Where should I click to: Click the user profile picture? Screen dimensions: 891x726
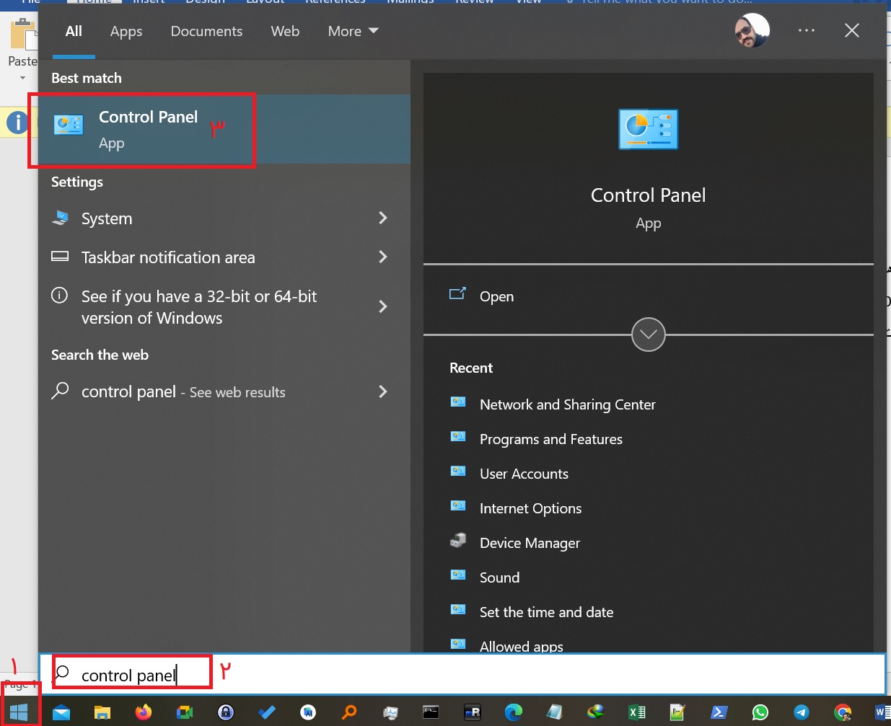pos(752,31)
